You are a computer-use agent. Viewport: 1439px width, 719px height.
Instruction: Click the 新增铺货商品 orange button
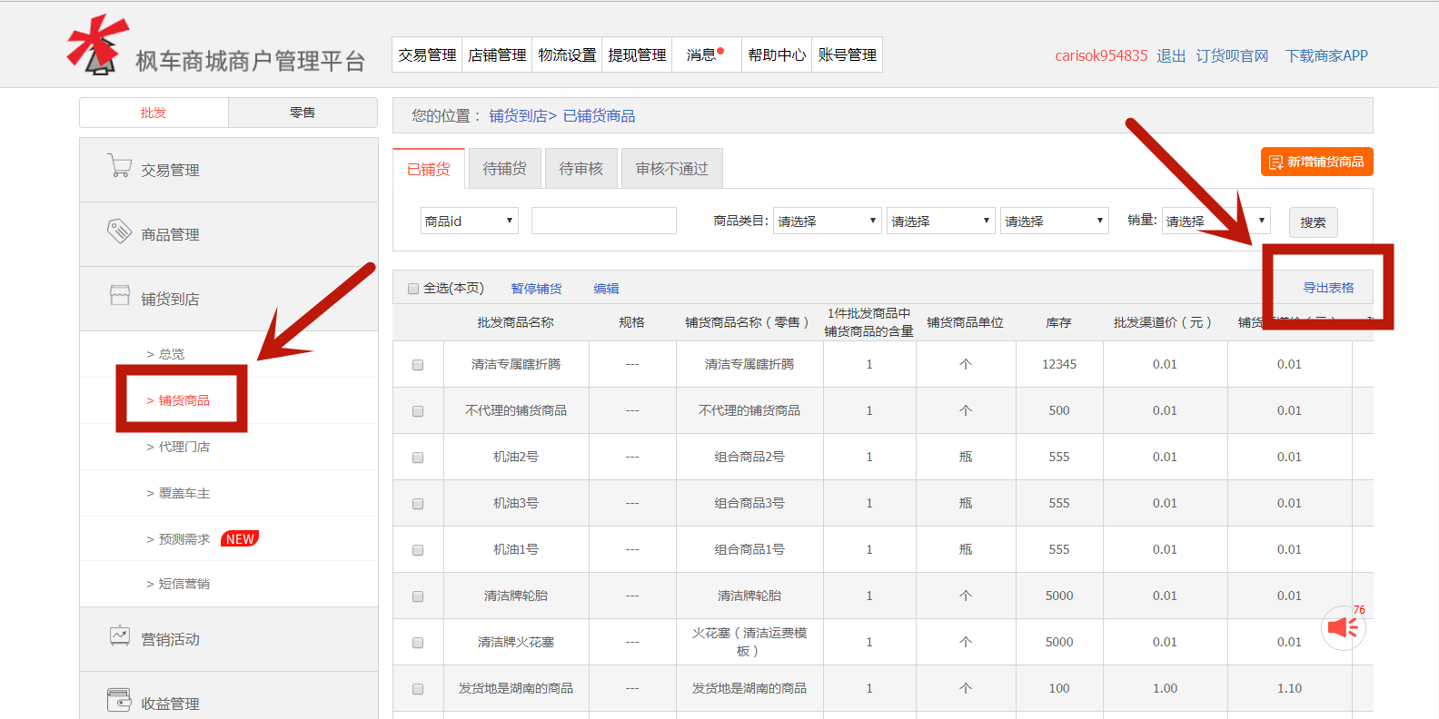(x=1316, y=162)
